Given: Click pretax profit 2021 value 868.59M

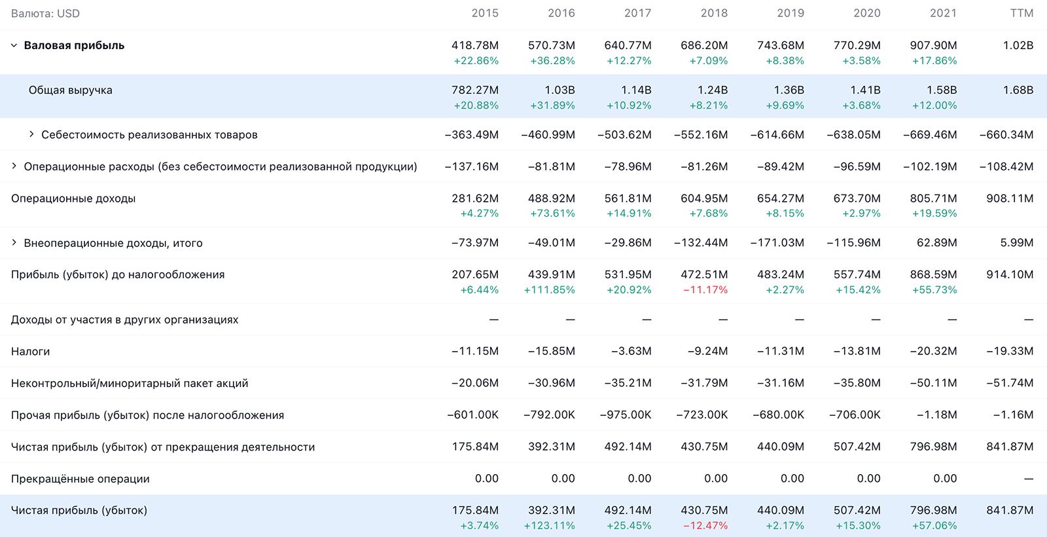Looking at the screenshot, I should [933, 275].
